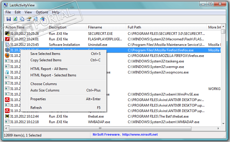The image size is (230, 142).
Task: Select the SECURECRT.EXE filename cell
Action: [100, 34]
